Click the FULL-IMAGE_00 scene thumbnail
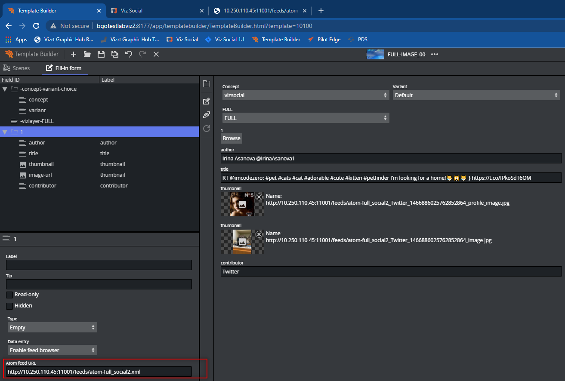 point(375,54)
